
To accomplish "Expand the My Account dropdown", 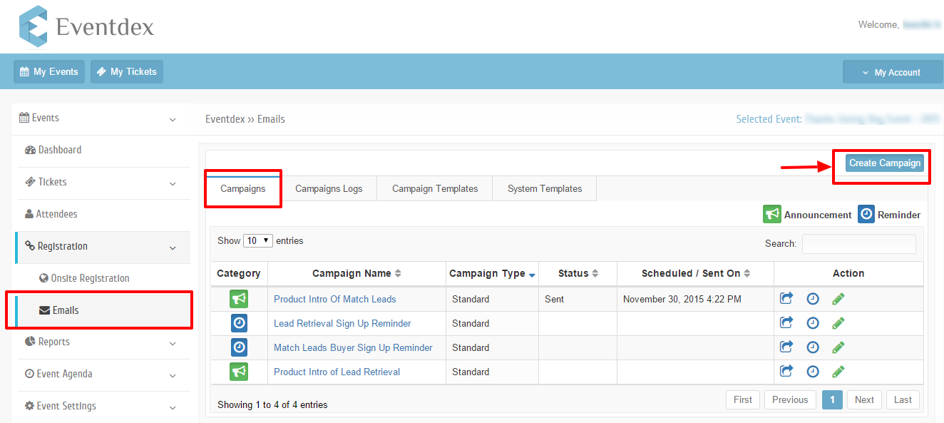I will (893, 72).
